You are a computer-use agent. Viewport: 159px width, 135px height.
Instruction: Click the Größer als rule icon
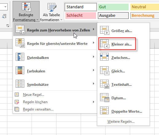tap(105, 31)
